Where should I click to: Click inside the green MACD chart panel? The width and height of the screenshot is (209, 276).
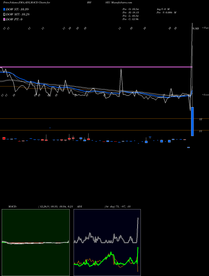point(36,243)
